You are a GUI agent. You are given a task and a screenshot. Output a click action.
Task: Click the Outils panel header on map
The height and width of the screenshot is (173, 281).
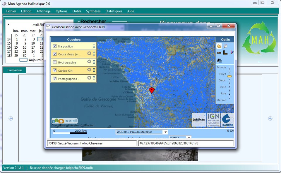point(225,40)
